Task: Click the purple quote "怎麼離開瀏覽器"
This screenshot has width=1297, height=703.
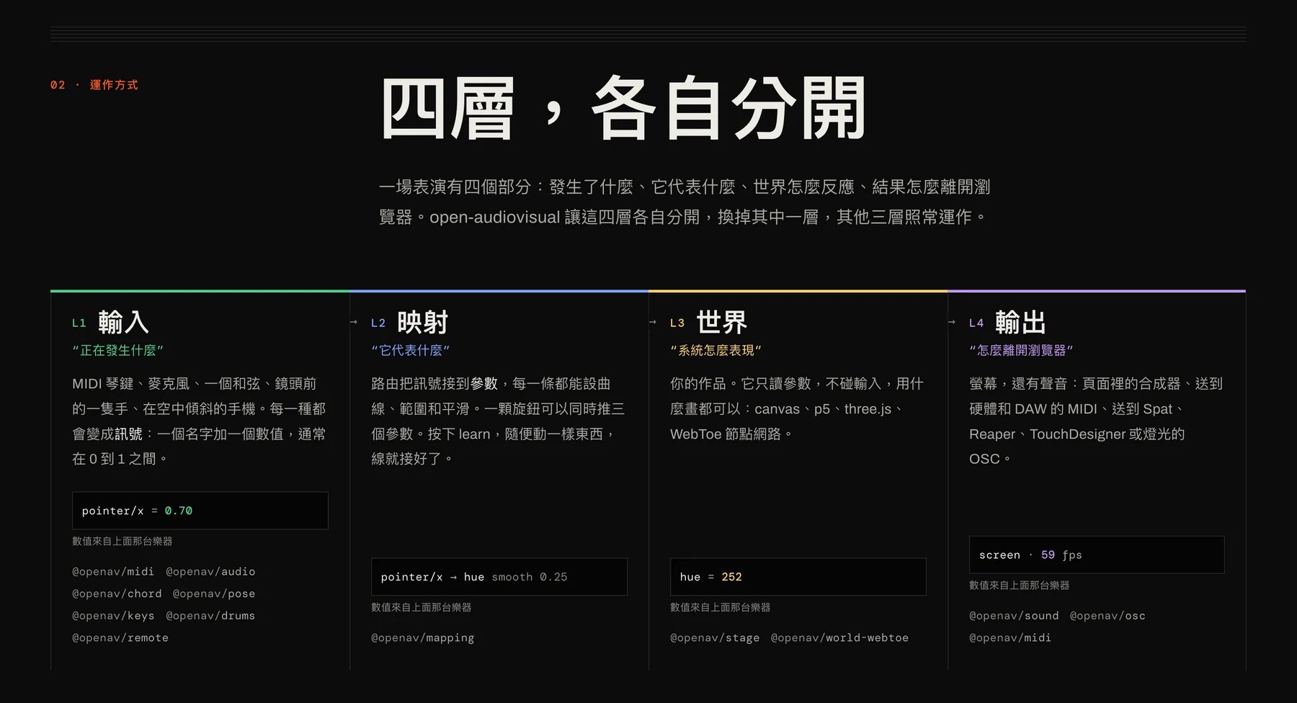Action: tap(1021, 350)
